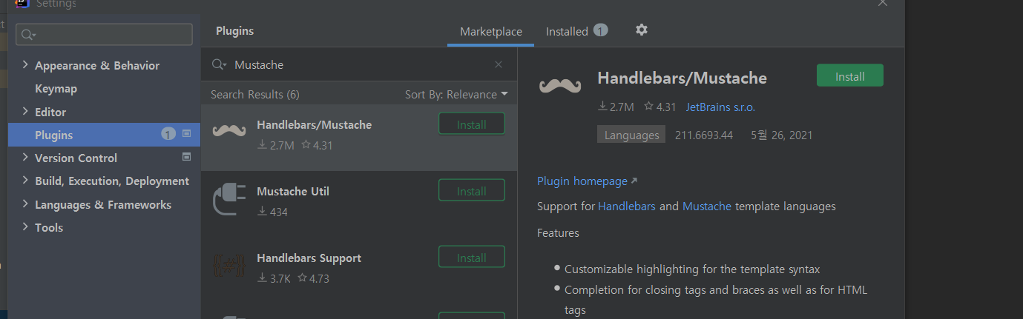This screenshot has width=1023, height=319.
Task: Open the Handlebars link in description
Action: click(x=627, y=206)
